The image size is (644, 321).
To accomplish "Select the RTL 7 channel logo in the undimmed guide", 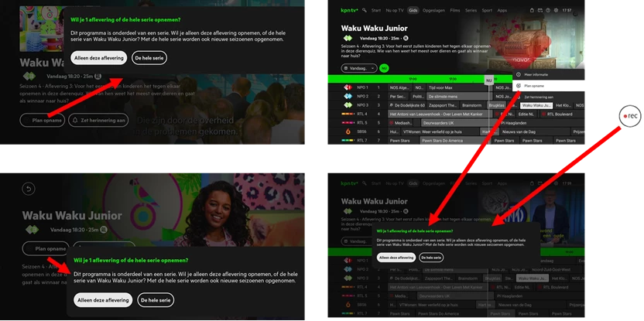I will tap(348, 140).
